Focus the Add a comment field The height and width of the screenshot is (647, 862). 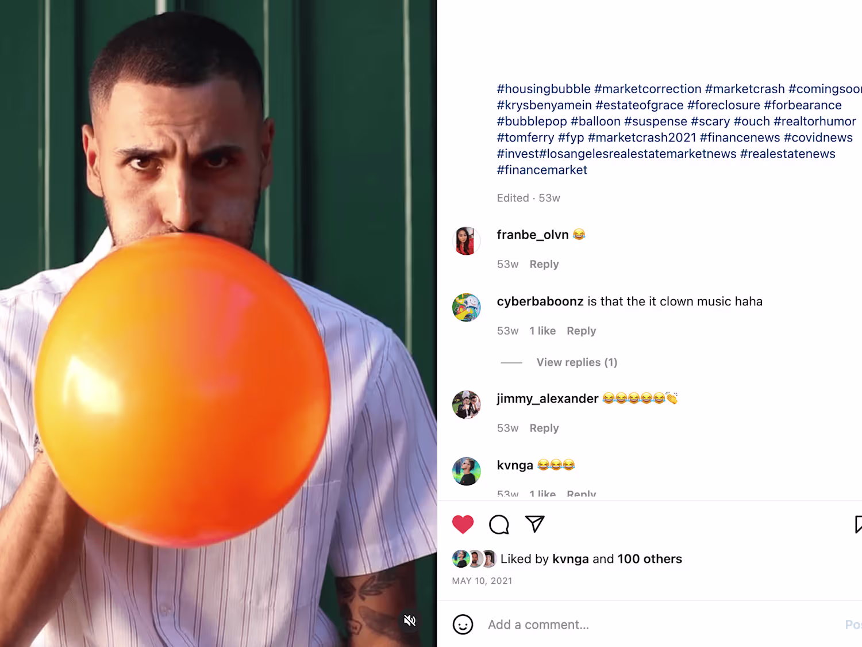pos(661,625)
